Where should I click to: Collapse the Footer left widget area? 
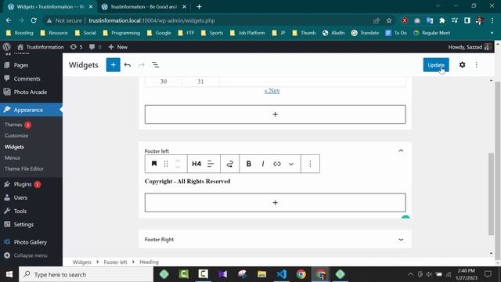(x=401, y=150)
